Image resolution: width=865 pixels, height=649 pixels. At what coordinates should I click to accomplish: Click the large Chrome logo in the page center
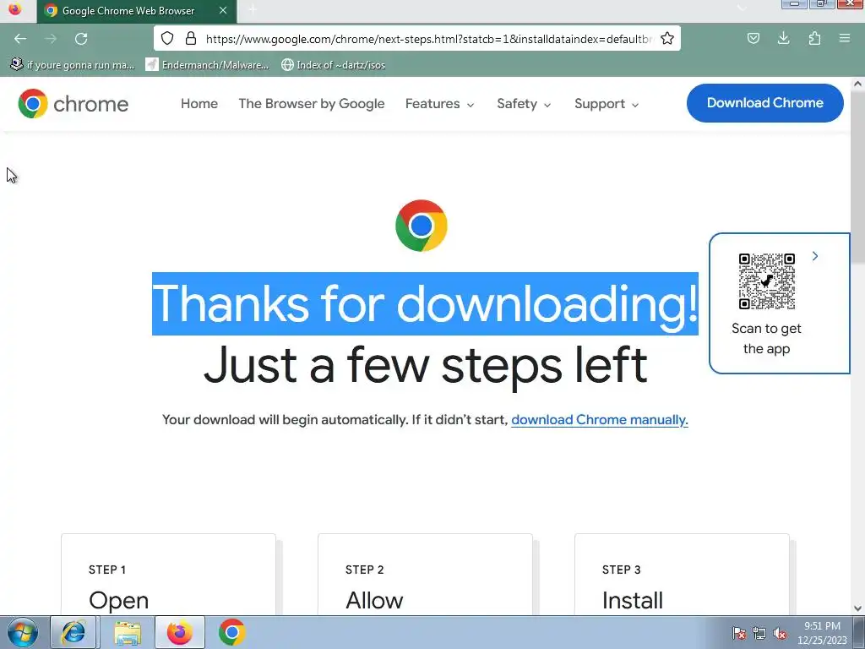point(422,226)
